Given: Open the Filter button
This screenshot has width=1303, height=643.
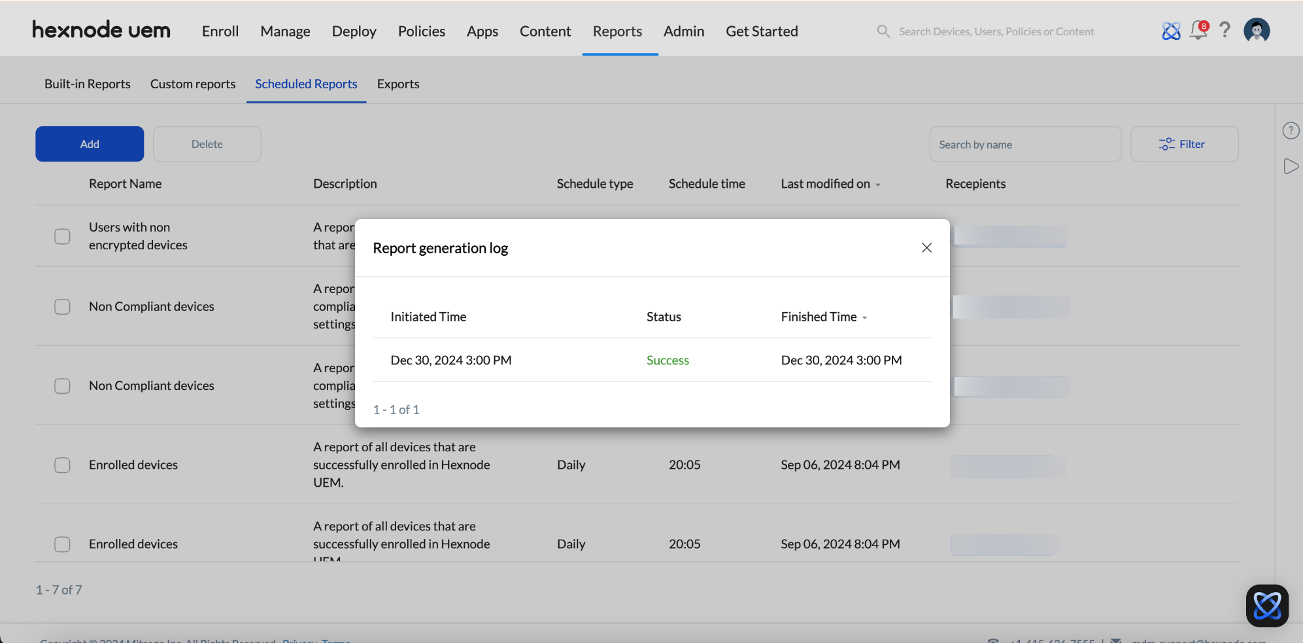Looking at the screenshot, I should [x=1184, y=144].
